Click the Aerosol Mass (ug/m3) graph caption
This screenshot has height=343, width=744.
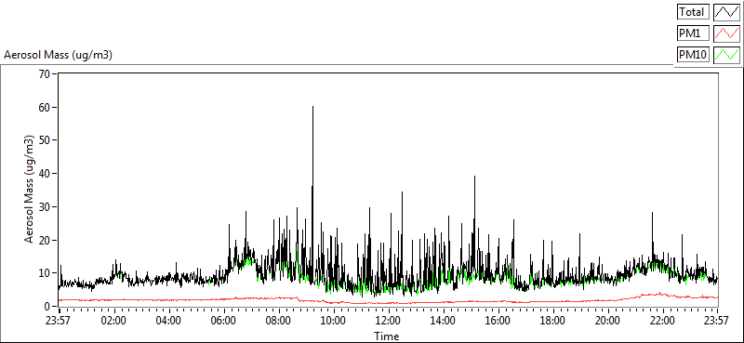click(x=58, y=55)
